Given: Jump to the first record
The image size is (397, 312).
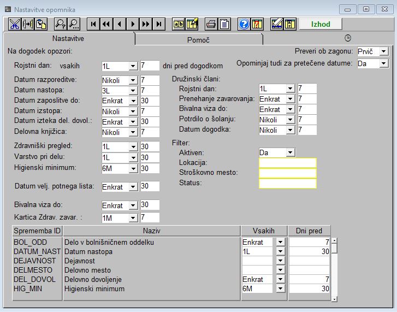Looking at the screenshot, I should [x=93, y=24].
